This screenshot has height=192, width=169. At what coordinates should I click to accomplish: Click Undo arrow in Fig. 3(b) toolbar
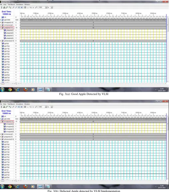tap(7, 107)
